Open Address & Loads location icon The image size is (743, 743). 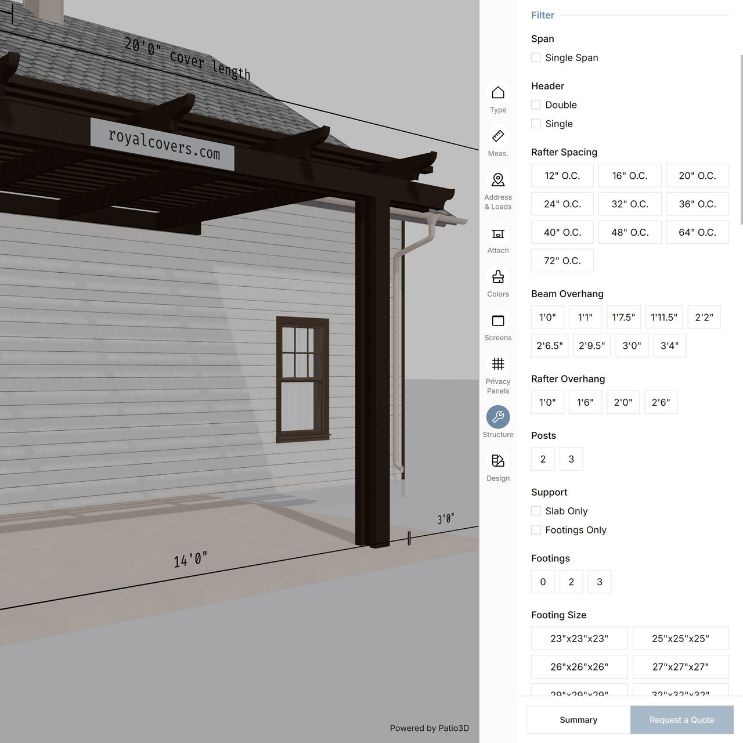498,180
